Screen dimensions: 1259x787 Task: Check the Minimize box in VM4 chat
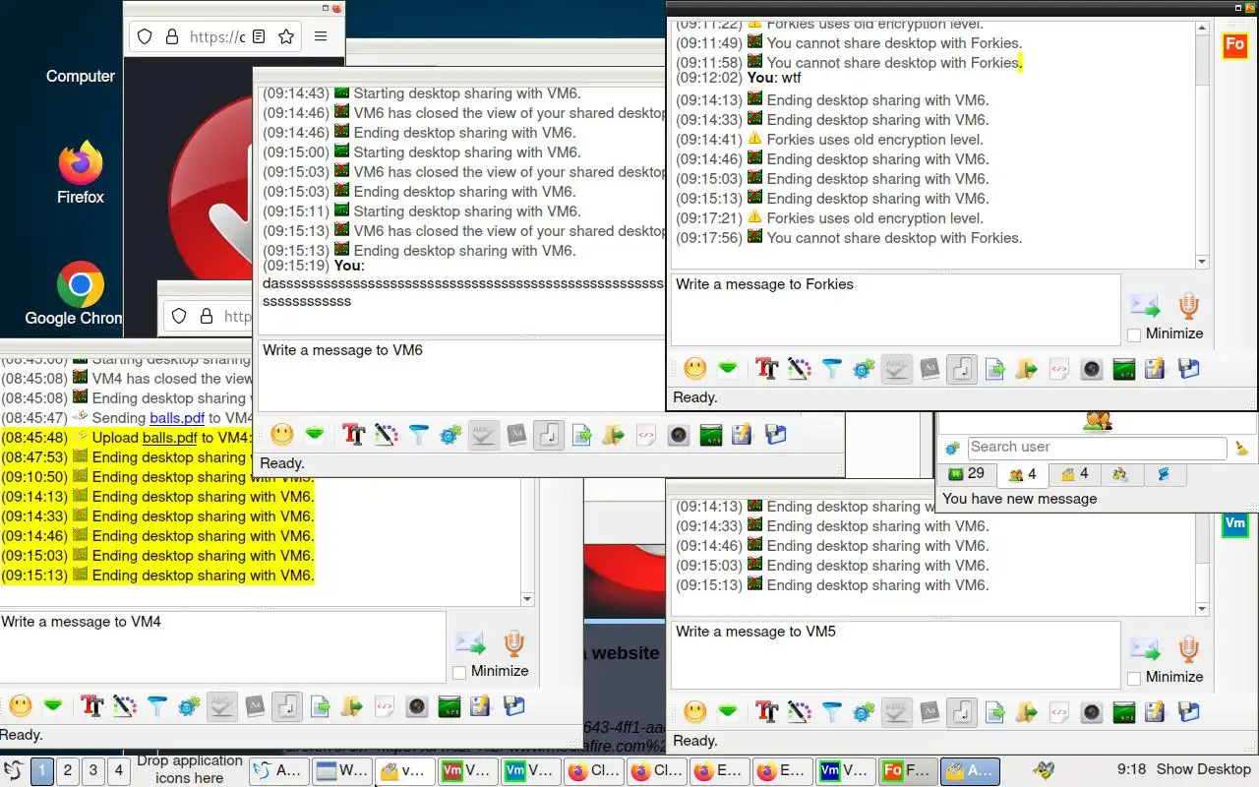coord(459,672)
